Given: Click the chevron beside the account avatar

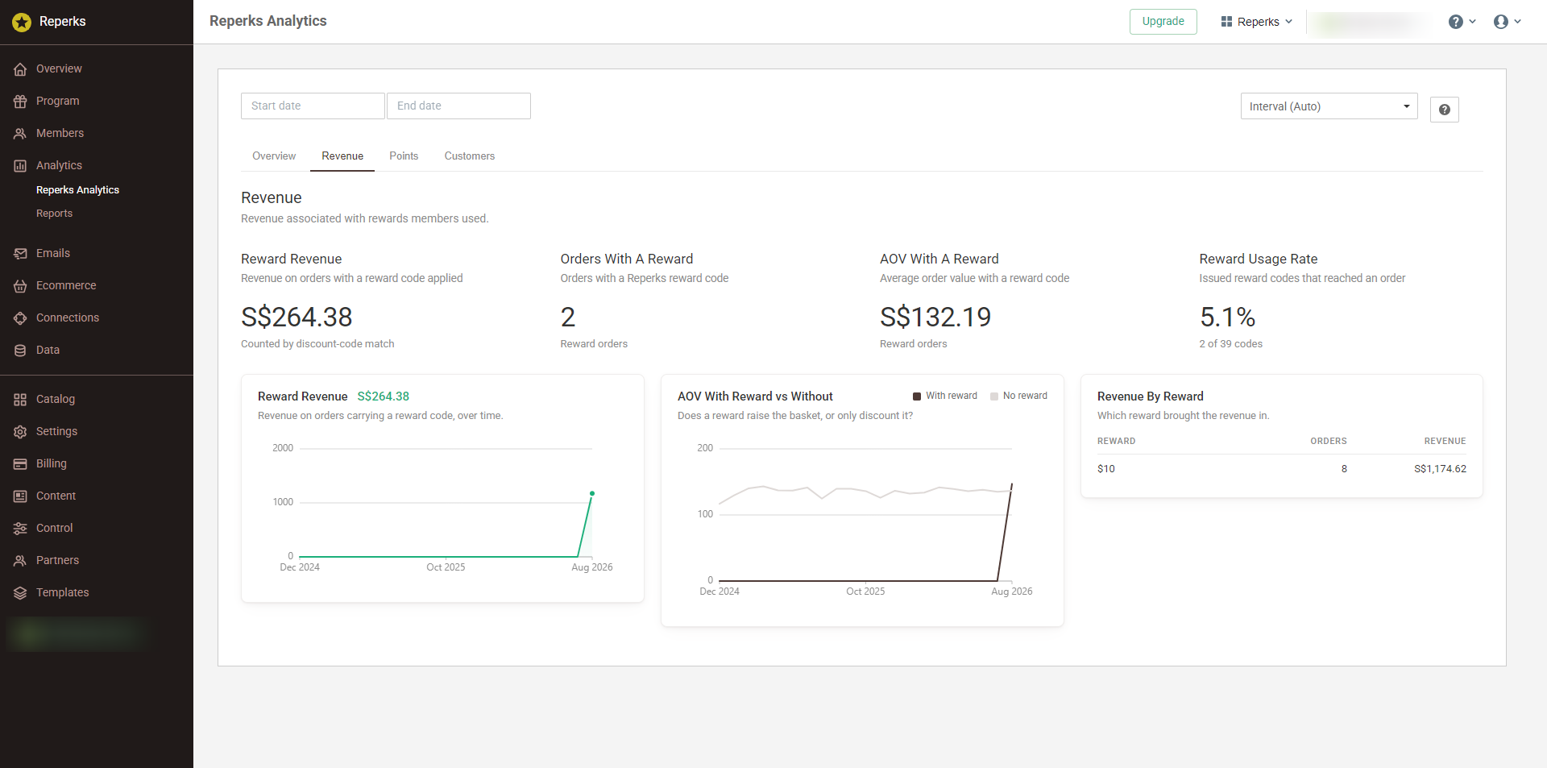Looking at the screenshot, I should click(x=1518, y=22).
